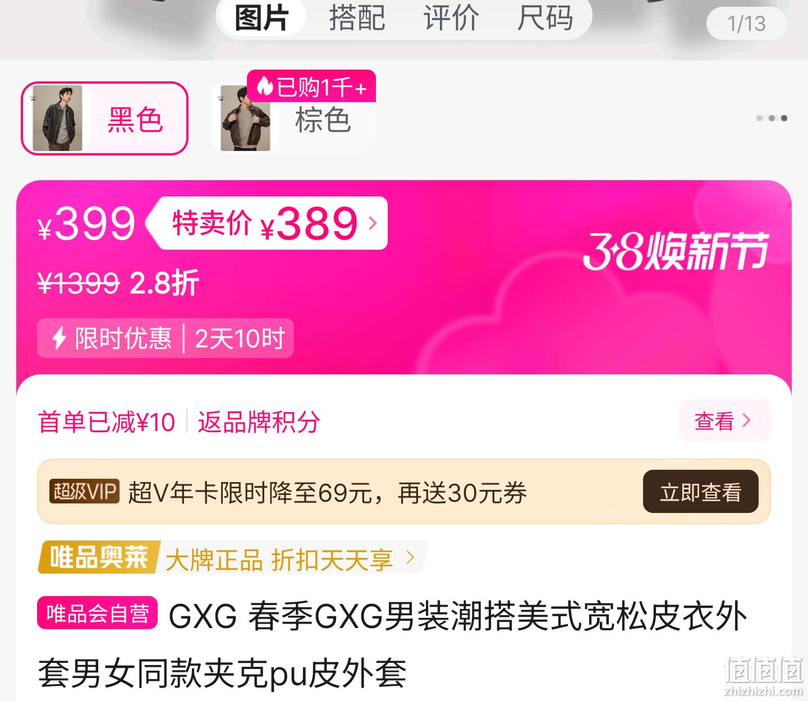Viewport: 808px width, 701px height.
Task: Select the 黑色 color option
Action: click(x=104, y=118)
